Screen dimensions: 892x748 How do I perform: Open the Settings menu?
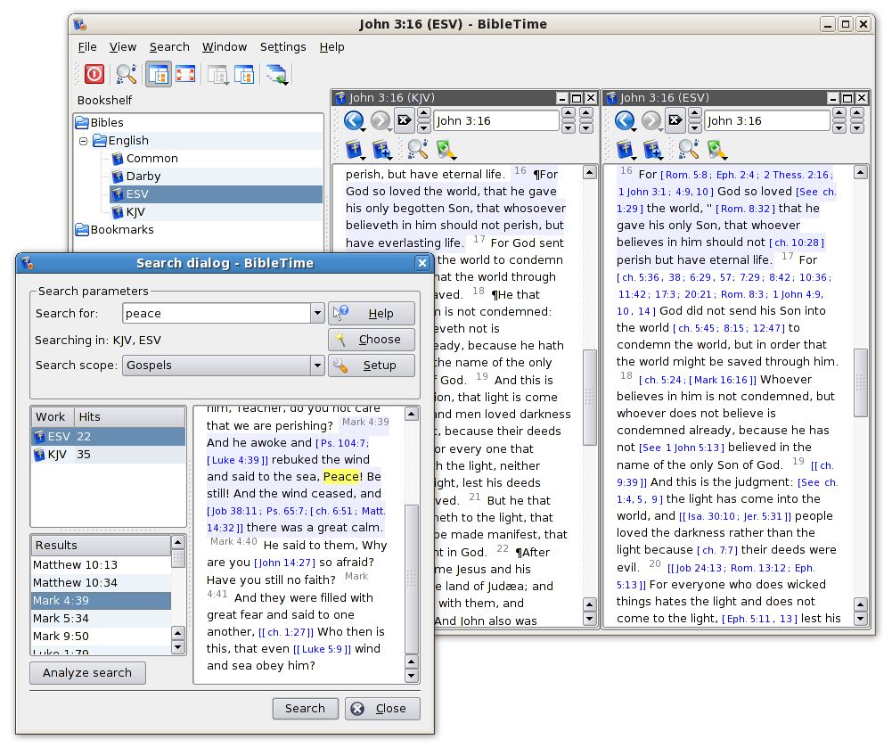[282, 46]
